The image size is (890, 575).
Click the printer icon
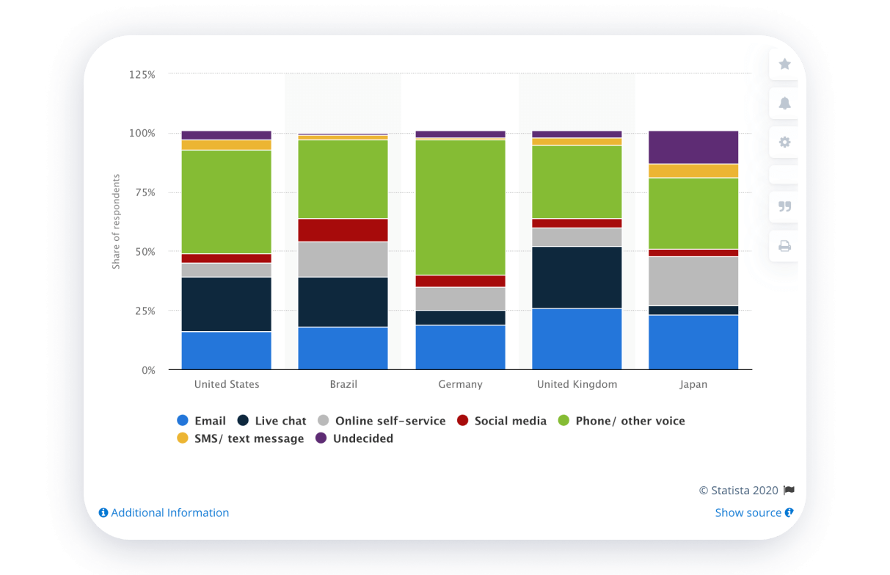coord(784,246)
